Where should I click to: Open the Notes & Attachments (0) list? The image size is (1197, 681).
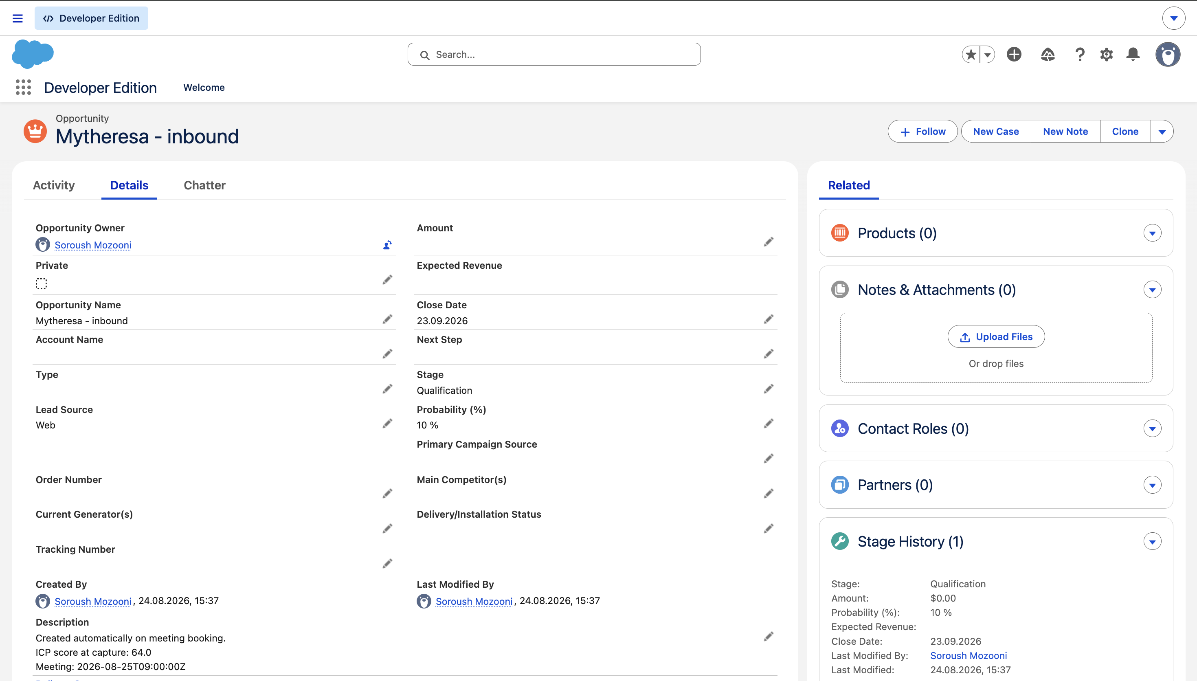(x=937, y=290)
